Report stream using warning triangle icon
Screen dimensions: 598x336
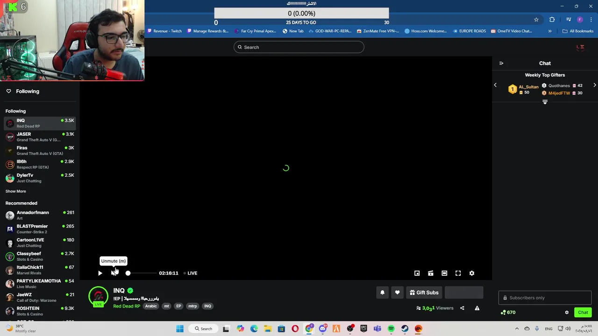pos(477,308)
